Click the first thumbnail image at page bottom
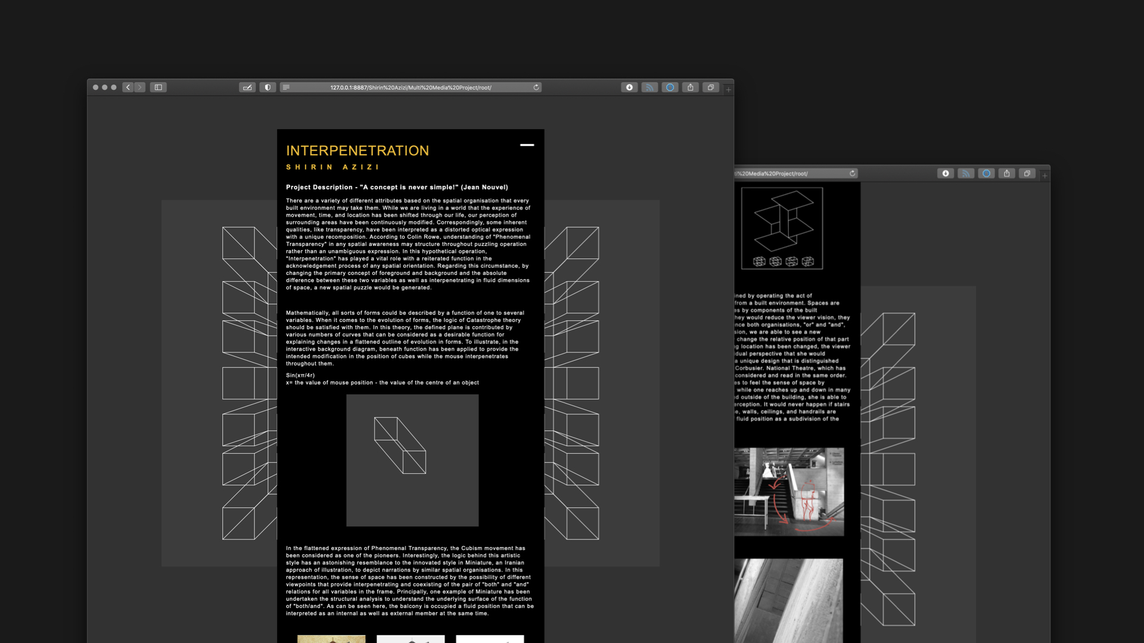1144x643 pixels. coord(331,639)
